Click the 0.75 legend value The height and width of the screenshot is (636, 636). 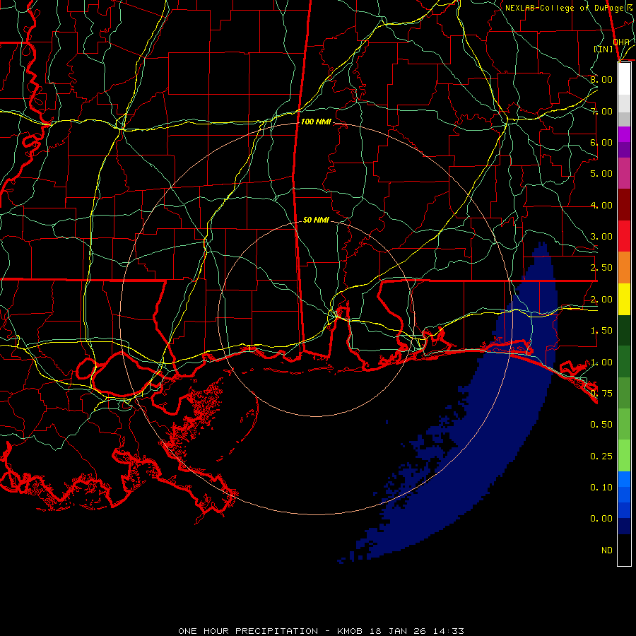point(601,394)
